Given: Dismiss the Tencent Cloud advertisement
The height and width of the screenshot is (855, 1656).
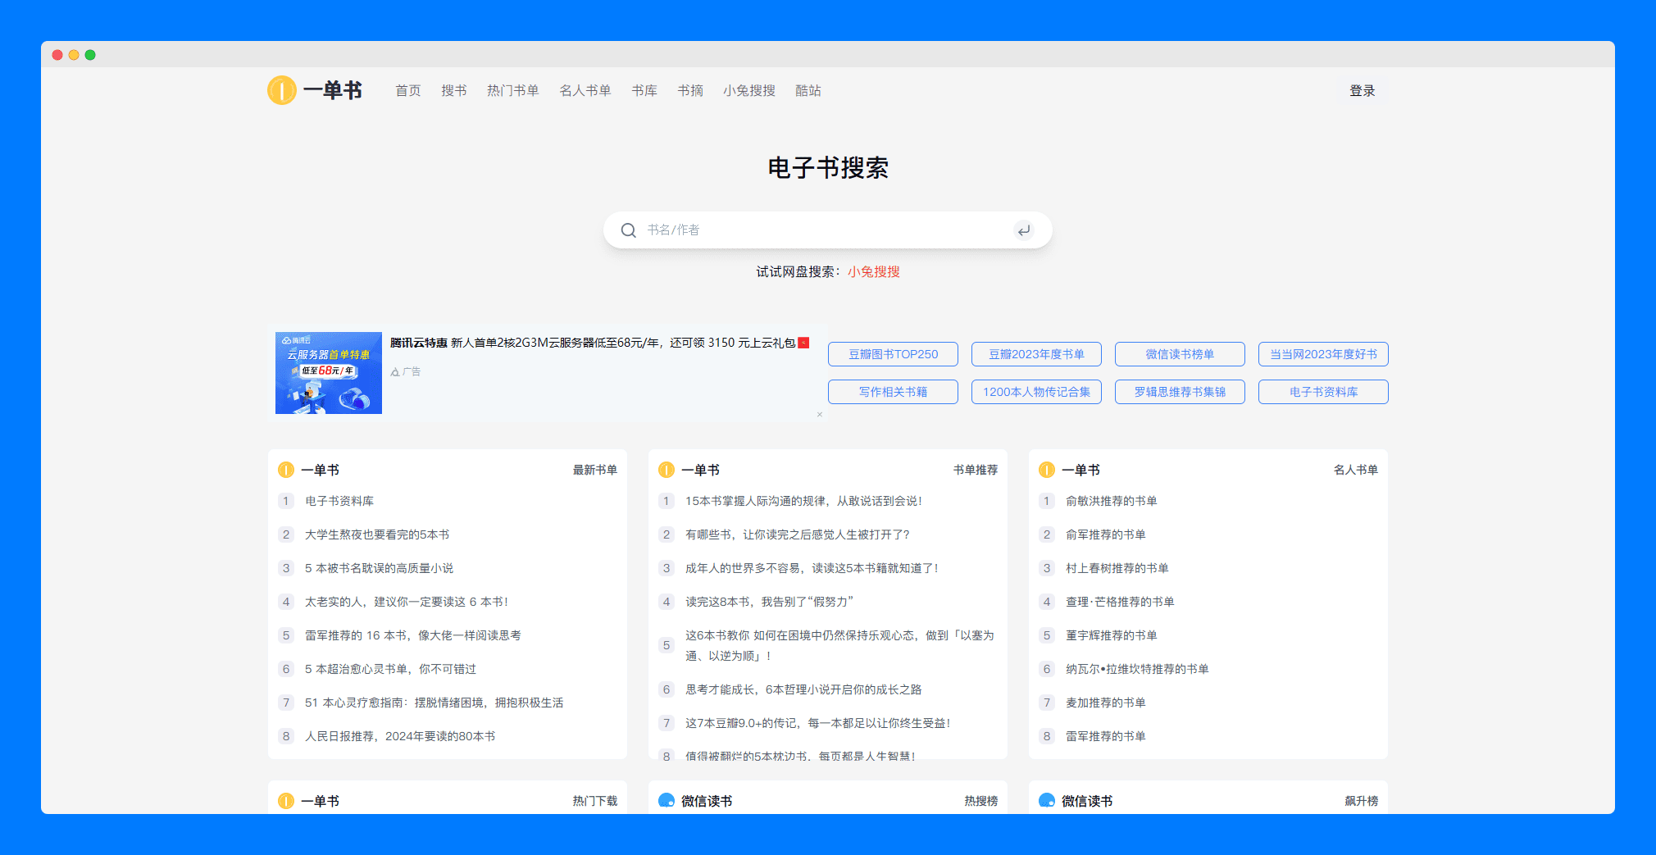Looking at the screenshot, I should [819, 415].
